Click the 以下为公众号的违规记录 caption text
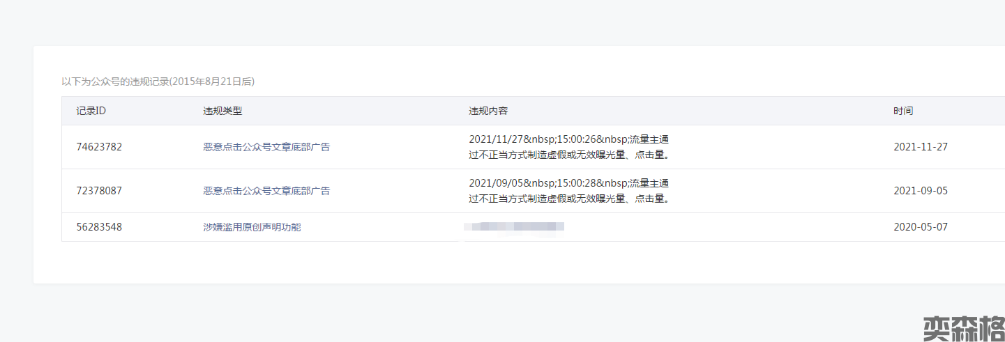 point(158,81)
